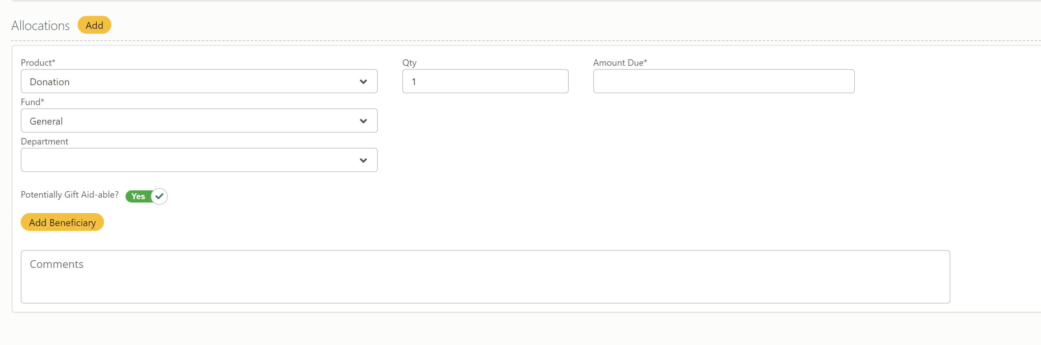Click the Fund* field label

pyautogui.click(x=33, y=102)
